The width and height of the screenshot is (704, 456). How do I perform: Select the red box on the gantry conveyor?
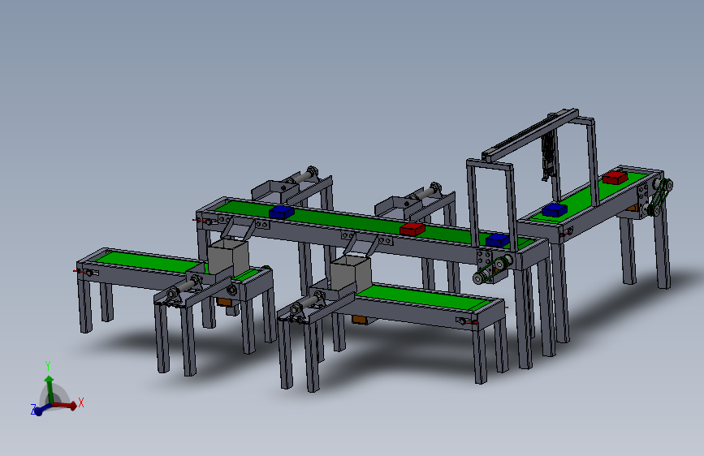[x=615, y=177]
